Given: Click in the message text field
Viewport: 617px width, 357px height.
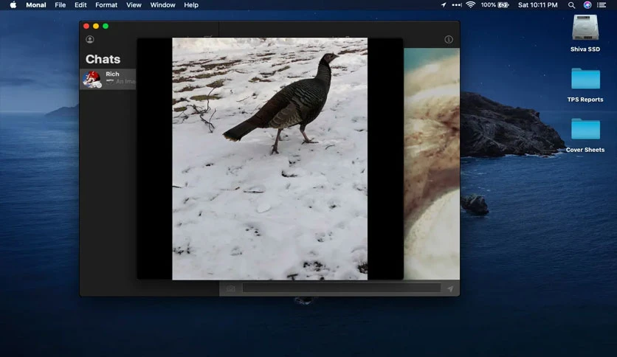Looking at the screenshot, I should 341,288.
